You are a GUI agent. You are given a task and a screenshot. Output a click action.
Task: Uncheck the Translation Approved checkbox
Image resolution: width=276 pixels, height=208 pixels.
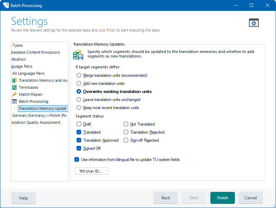(79, 140)
